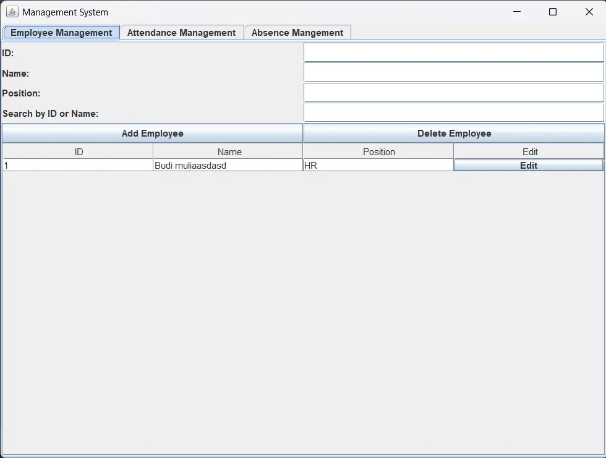
Task: Select the HR position cell in the table
Action: 378,166
